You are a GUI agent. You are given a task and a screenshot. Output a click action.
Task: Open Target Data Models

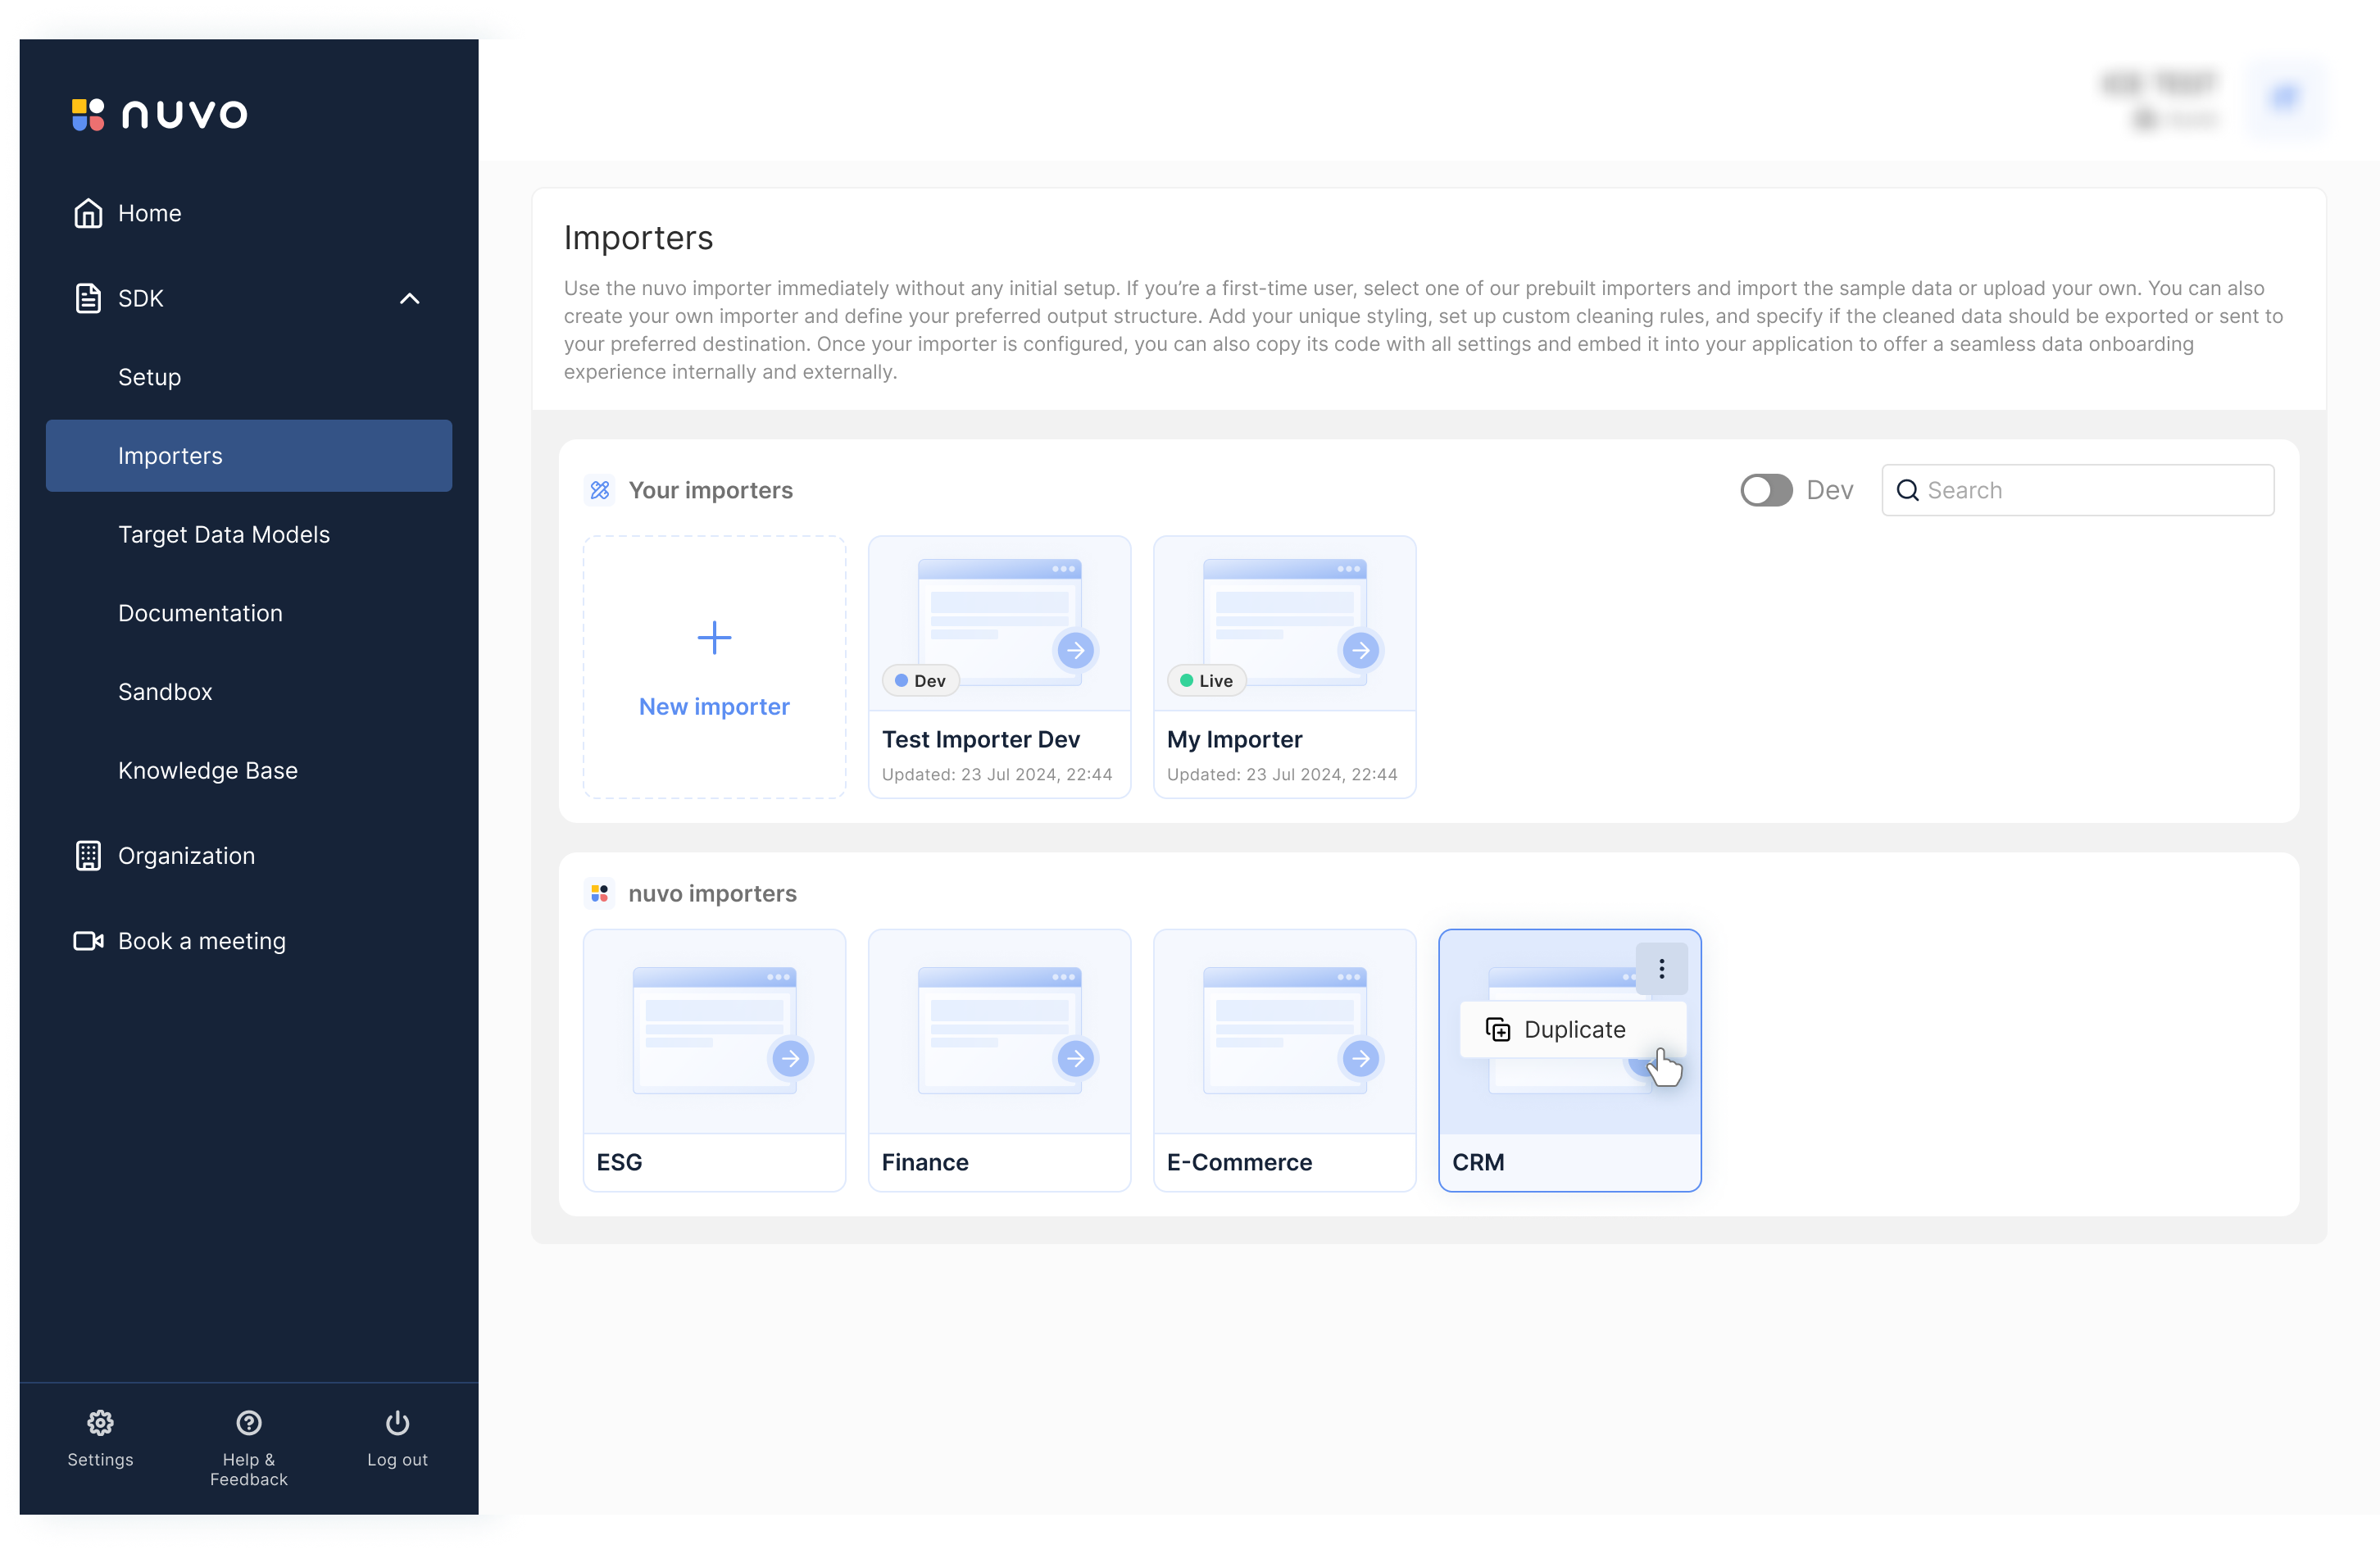[x=224, y=534]
